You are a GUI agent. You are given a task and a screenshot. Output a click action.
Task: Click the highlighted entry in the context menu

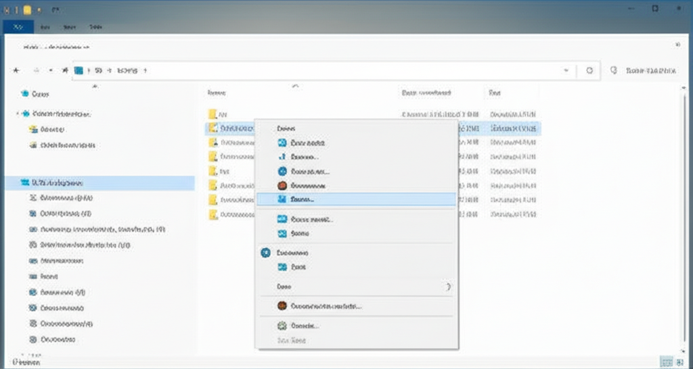[355, 199]
